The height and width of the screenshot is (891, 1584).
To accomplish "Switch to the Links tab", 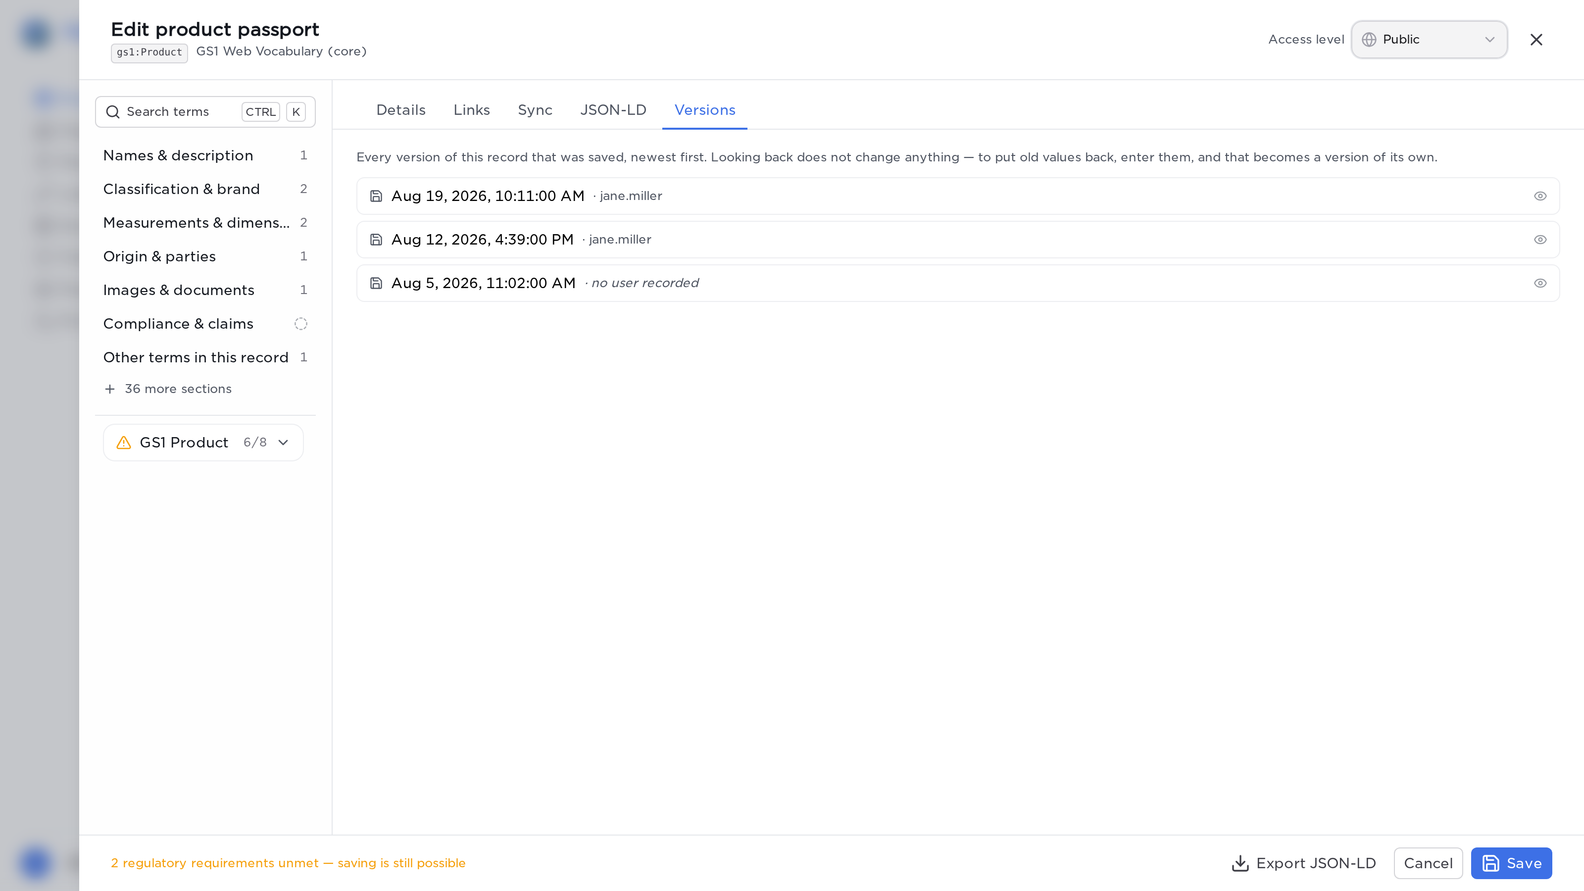I will click(x=472, y=110).
